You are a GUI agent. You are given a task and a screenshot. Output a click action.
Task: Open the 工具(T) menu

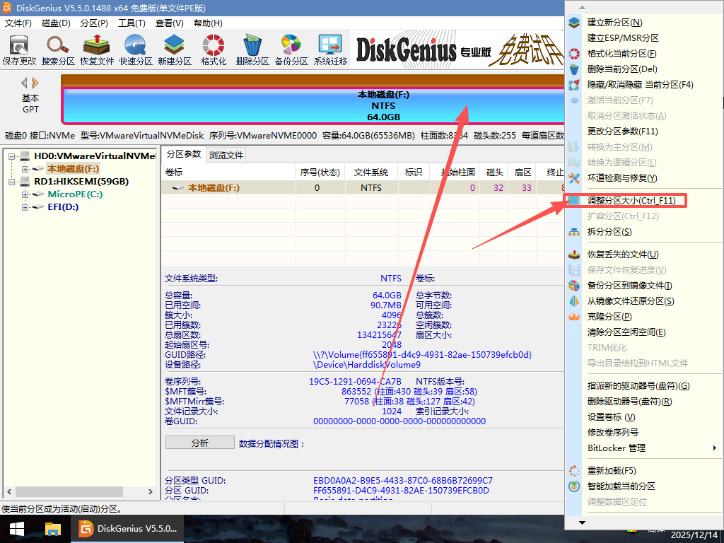click(x=132, y=23)
